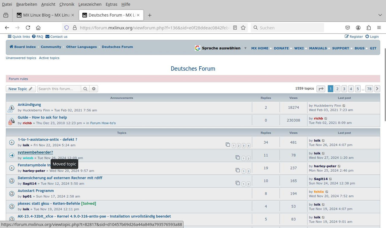Go to the browser home page
Viewport: 386px width, 228px height.
coord(38,27)
